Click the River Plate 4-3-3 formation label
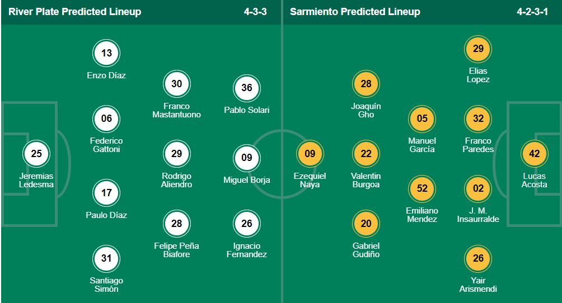 [x=255, y=12]
